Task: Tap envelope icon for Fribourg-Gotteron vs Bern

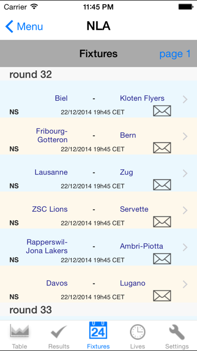Action: tap(162, 148)
